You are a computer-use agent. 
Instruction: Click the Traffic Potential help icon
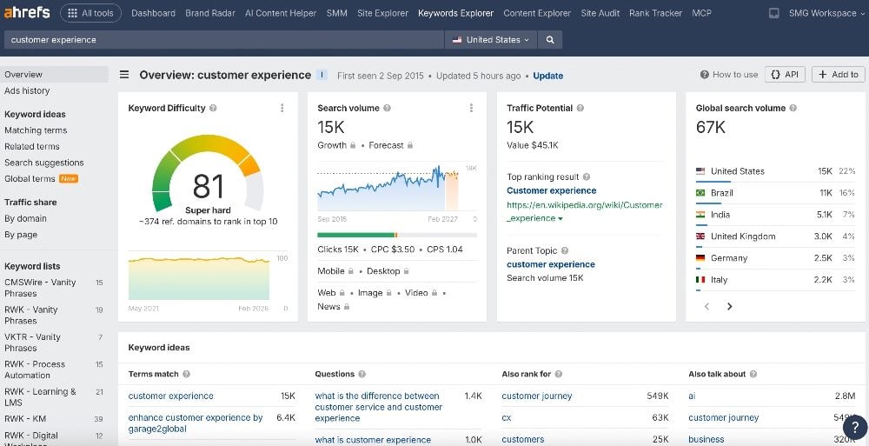pos(581,109)
